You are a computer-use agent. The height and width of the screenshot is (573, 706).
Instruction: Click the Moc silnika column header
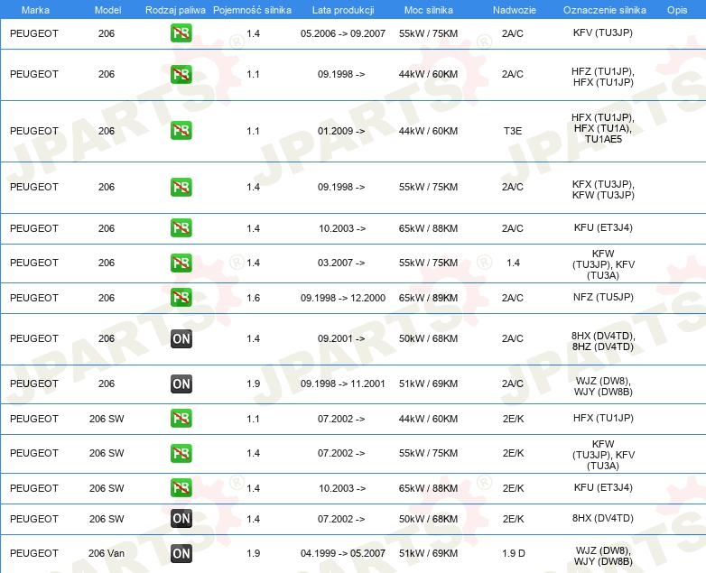428,10
